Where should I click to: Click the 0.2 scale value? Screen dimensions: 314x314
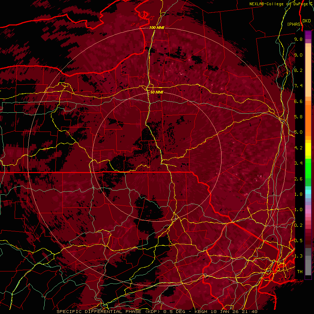298,225
